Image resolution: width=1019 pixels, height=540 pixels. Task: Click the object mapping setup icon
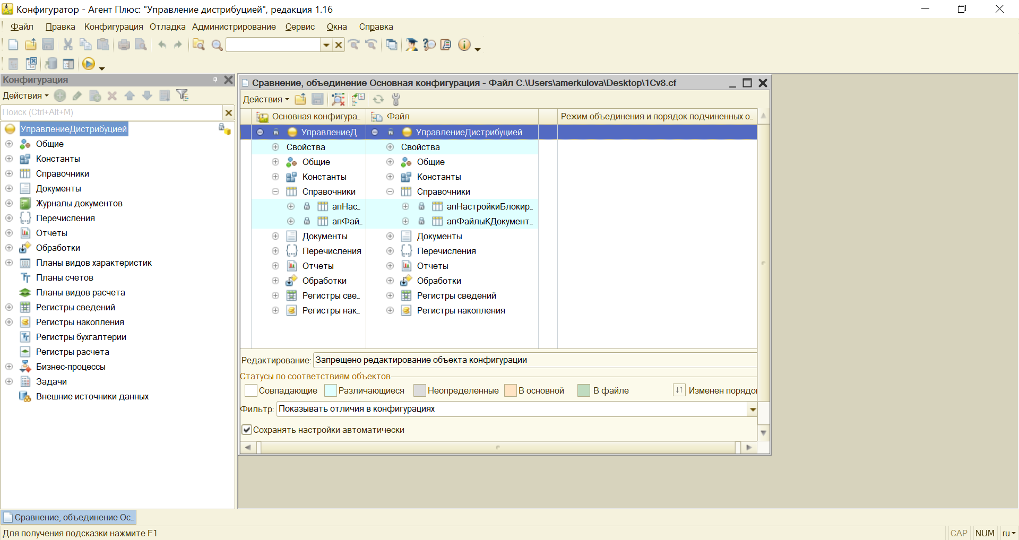click(338, 99)
